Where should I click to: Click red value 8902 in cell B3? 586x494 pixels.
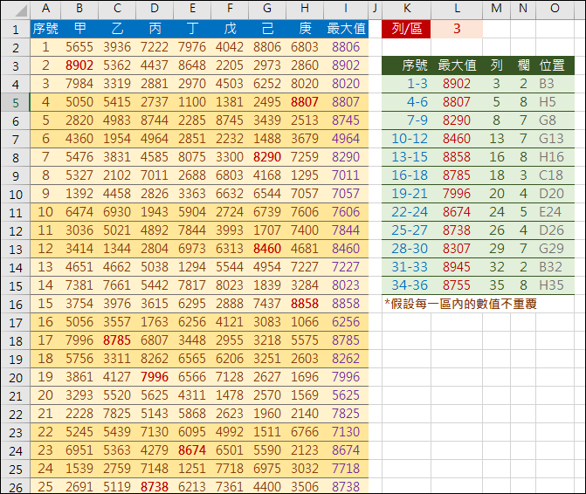click(79, 65)
